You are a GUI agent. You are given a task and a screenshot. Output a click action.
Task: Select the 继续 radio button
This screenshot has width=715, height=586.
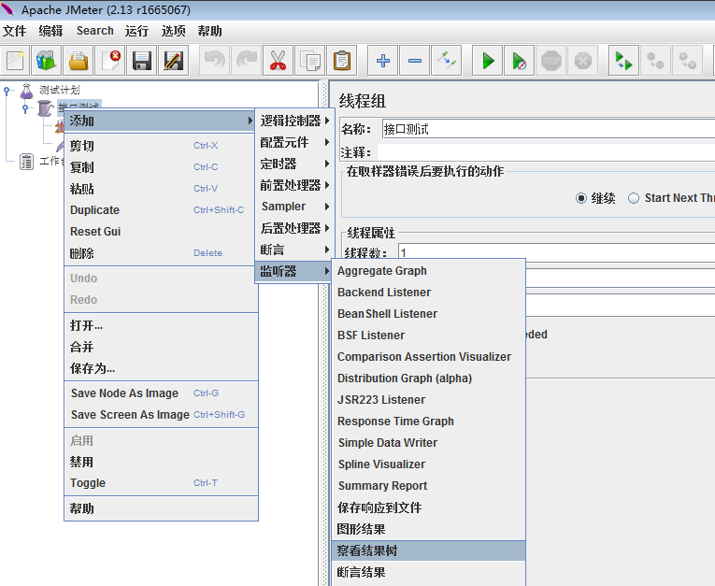click(581, 198)
